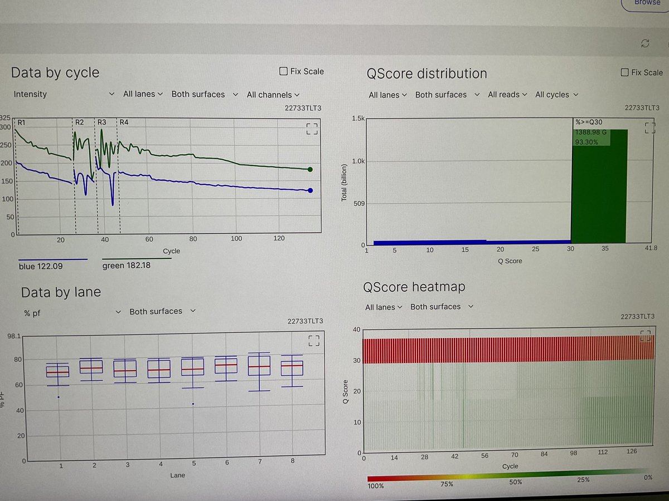Image resolution: width=669 pixels, height=501 pixels.
Task: Click the lane 5 outlier point
Action: (192, 404)
